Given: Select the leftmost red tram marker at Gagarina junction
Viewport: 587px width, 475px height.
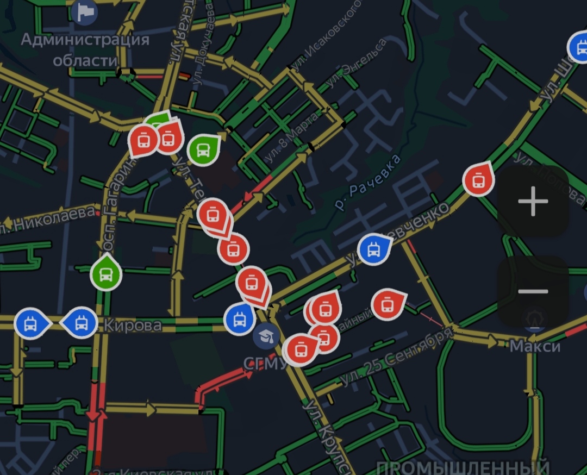Looking at the screenshot, I should pyautogui.click(x=142, y=141).
